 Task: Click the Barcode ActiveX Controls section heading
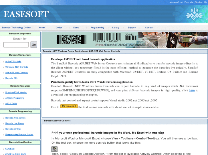(57, 121)
